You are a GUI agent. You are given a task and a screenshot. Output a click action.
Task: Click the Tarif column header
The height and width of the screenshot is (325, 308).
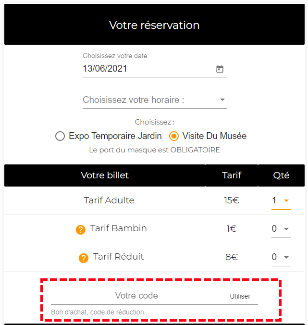point(232,175)
